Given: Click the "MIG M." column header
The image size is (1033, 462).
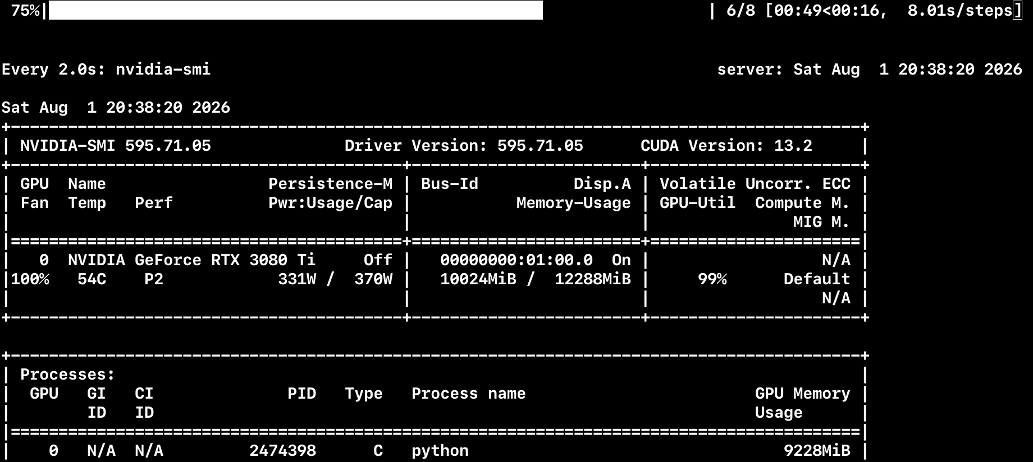Looking at the screenshot, I should 822,221.
